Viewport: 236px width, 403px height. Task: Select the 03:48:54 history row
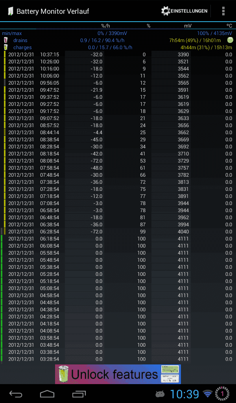(x=118, y=345)
